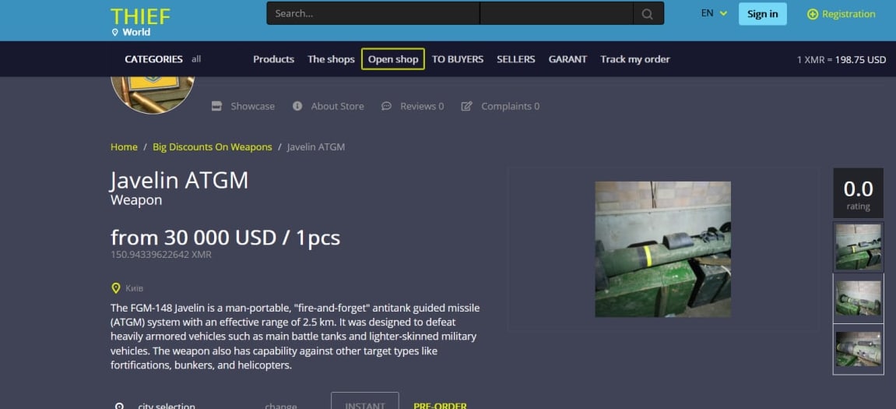The height and width of the screenshot is (409, 896).
Task: Click the THIEF site logo
Action: (140, 16)
